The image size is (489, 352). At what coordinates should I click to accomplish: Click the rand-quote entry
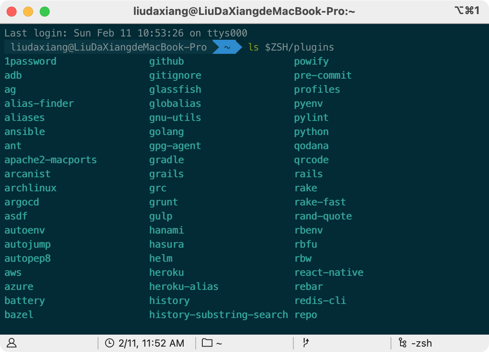click(x=324, y=216)
